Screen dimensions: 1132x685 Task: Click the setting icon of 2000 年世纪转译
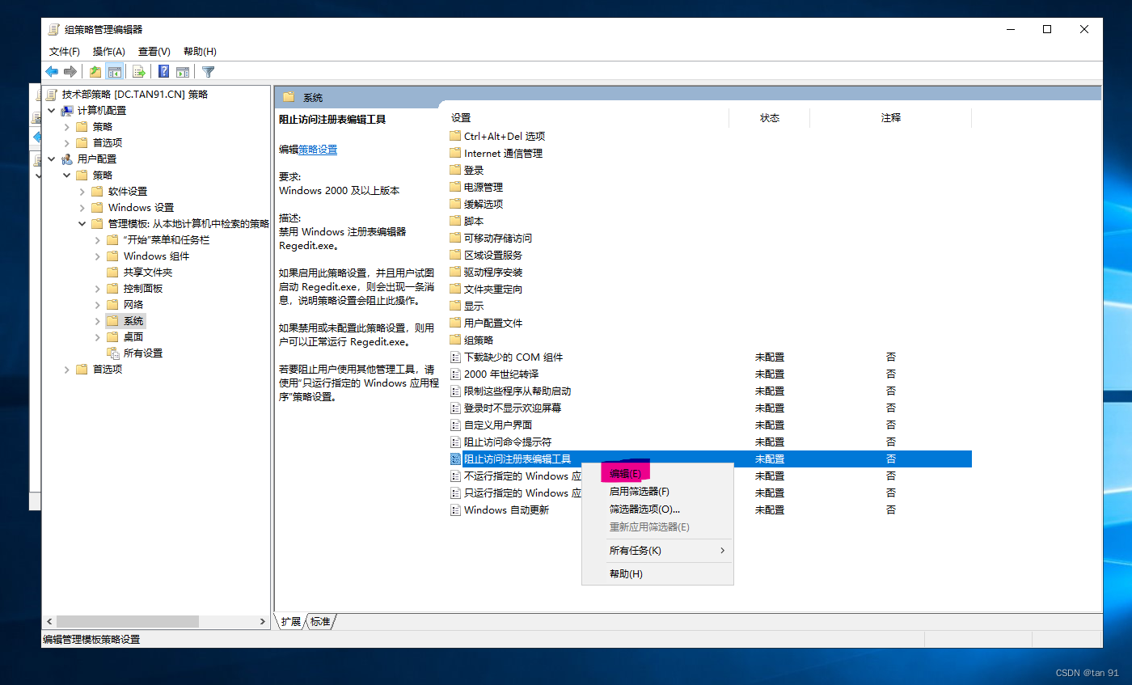tap(455, 374)
